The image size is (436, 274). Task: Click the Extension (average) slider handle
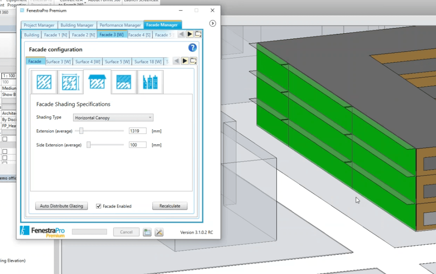(81, 131)
